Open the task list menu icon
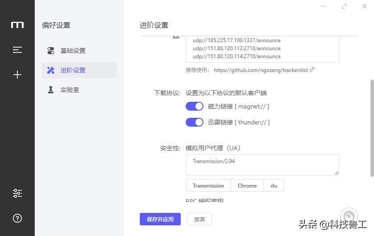 point(17,50)
